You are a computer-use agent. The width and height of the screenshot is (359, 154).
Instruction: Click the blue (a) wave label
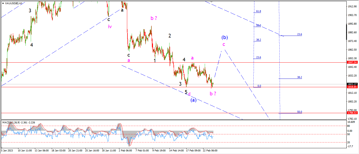tap(193, 100)
